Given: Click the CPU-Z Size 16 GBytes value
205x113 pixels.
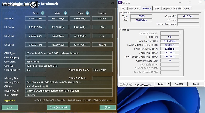Looking at the screenshot, I should [141, 20].
